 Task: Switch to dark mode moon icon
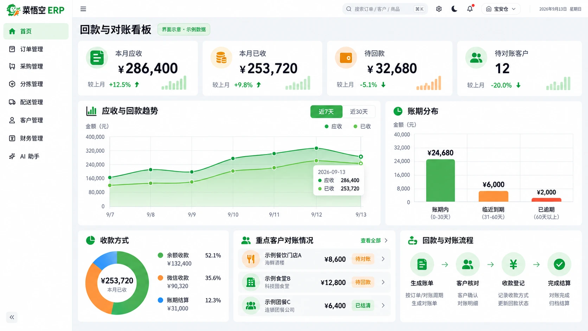[454, 9]
